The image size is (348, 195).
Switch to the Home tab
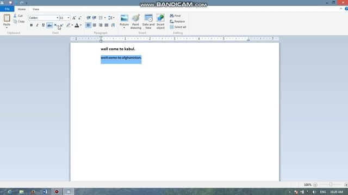22,9
